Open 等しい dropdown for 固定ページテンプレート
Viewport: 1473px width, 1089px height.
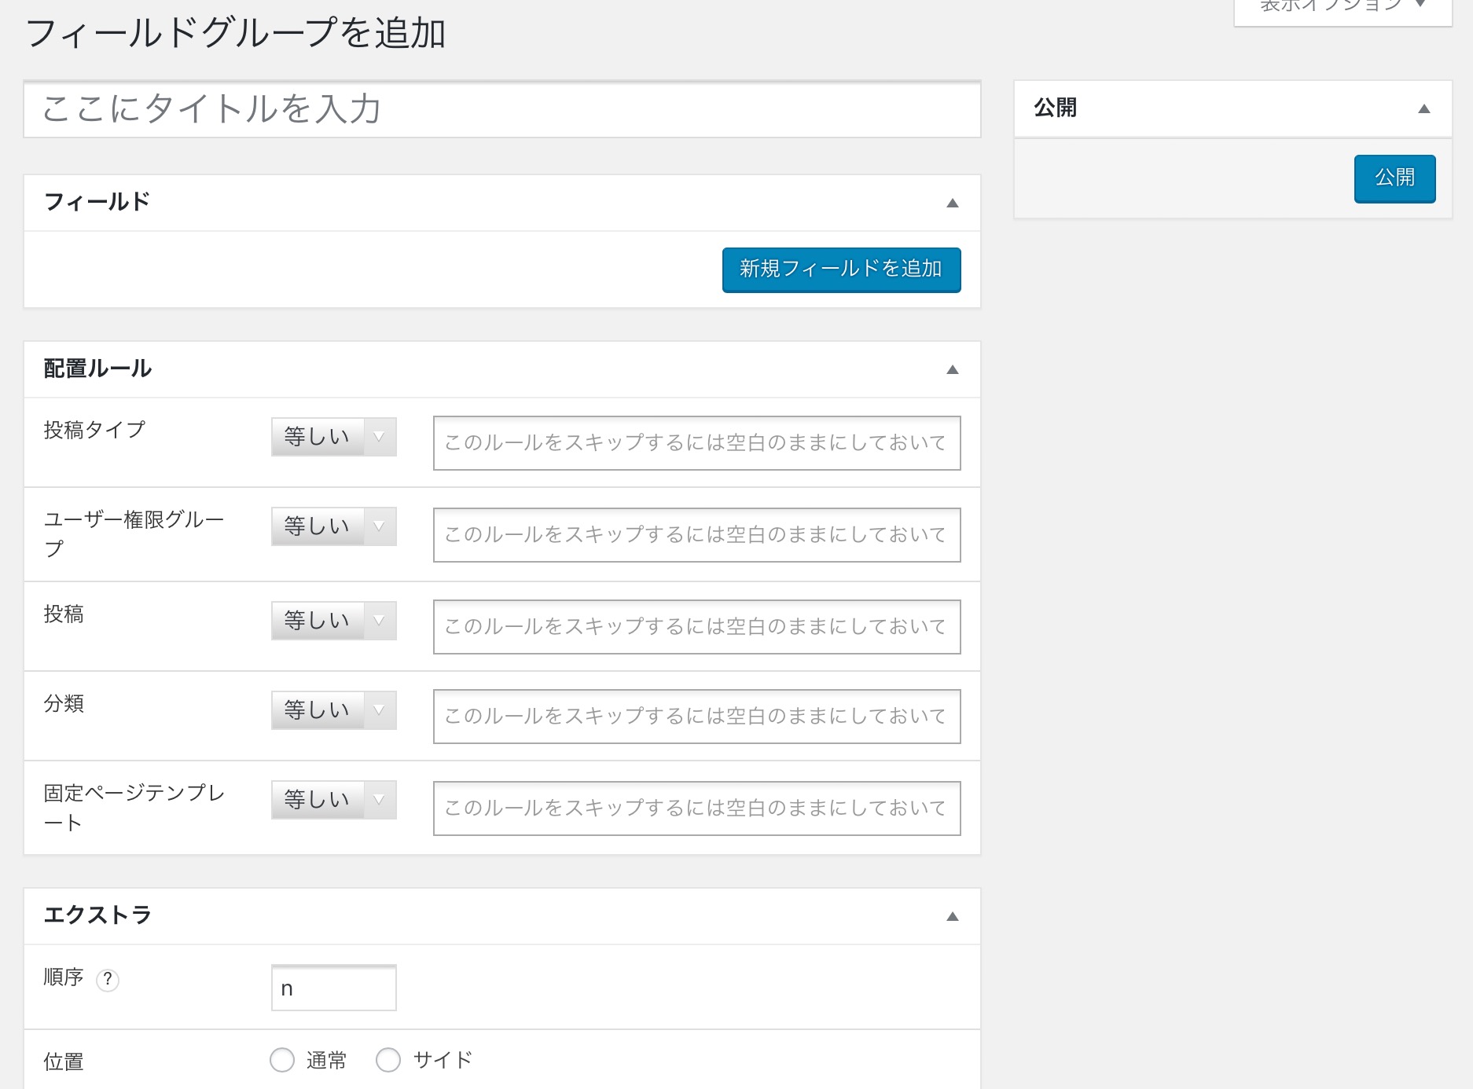click(x=334, y=800)
